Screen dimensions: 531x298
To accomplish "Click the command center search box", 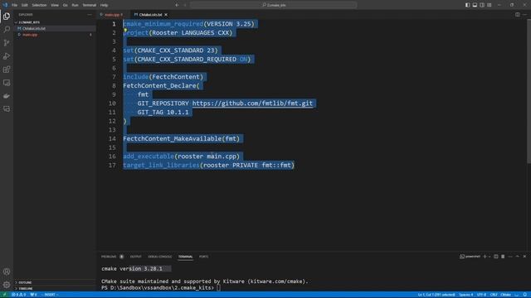I will click(x=274, y=5).
